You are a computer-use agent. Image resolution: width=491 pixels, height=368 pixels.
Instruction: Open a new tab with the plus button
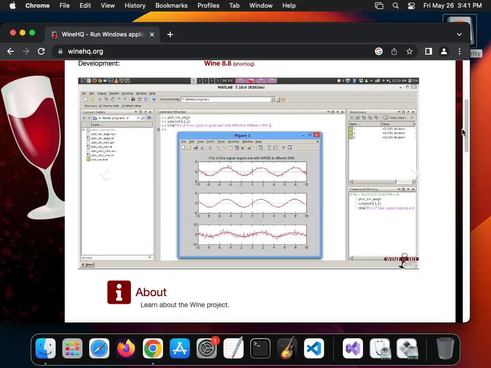point(170,34)
